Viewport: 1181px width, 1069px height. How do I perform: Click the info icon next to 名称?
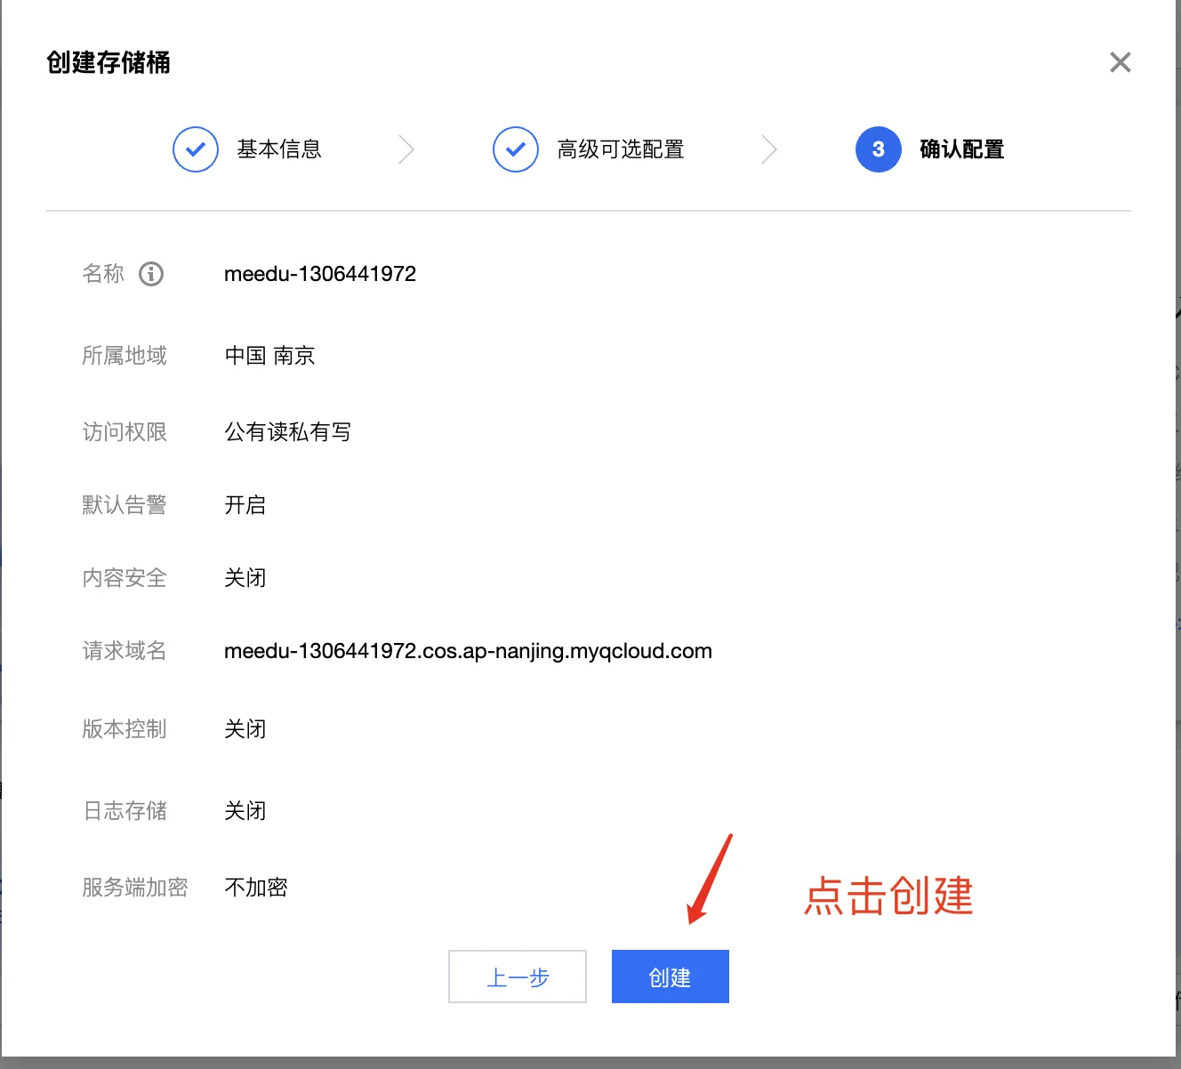[x=151, y=274]
